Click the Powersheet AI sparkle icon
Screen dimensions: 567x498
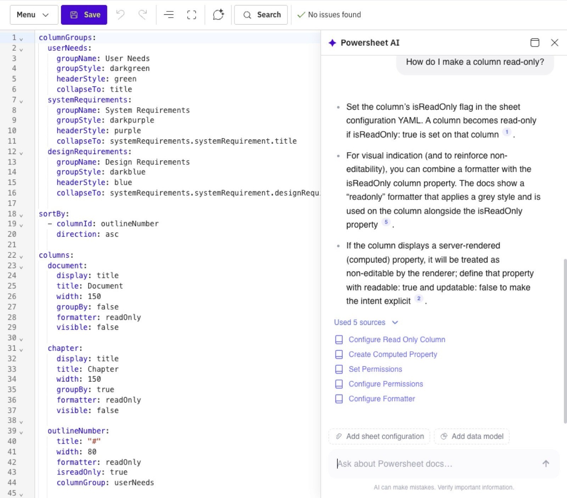pyautogui.click(x=332, y=43)
